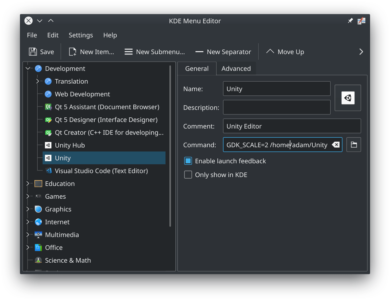The width and height of the screenshot is (390, 300).
Task: Click the Move Up arrow icon
Action: point(270,51)
